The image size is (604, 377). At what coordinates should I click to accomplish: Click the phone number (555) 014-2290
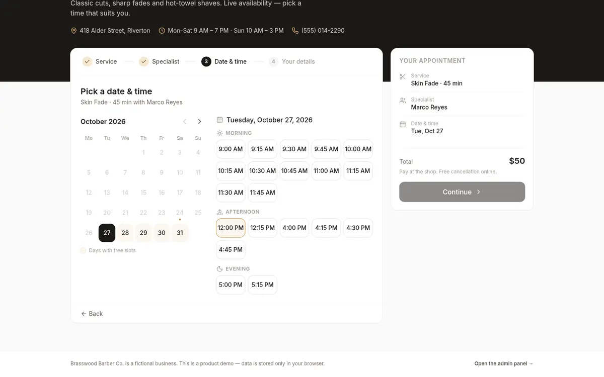tap(323, 31)
